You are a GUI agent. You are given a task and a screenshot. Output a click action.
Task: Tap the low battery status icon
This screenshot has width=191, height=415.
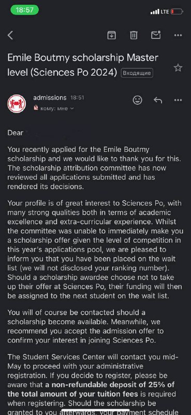click(177, 11)
